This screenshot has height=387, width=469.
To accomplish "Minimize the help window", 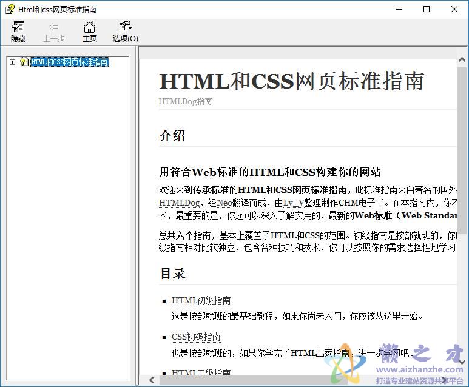I will tap(399, 9).
